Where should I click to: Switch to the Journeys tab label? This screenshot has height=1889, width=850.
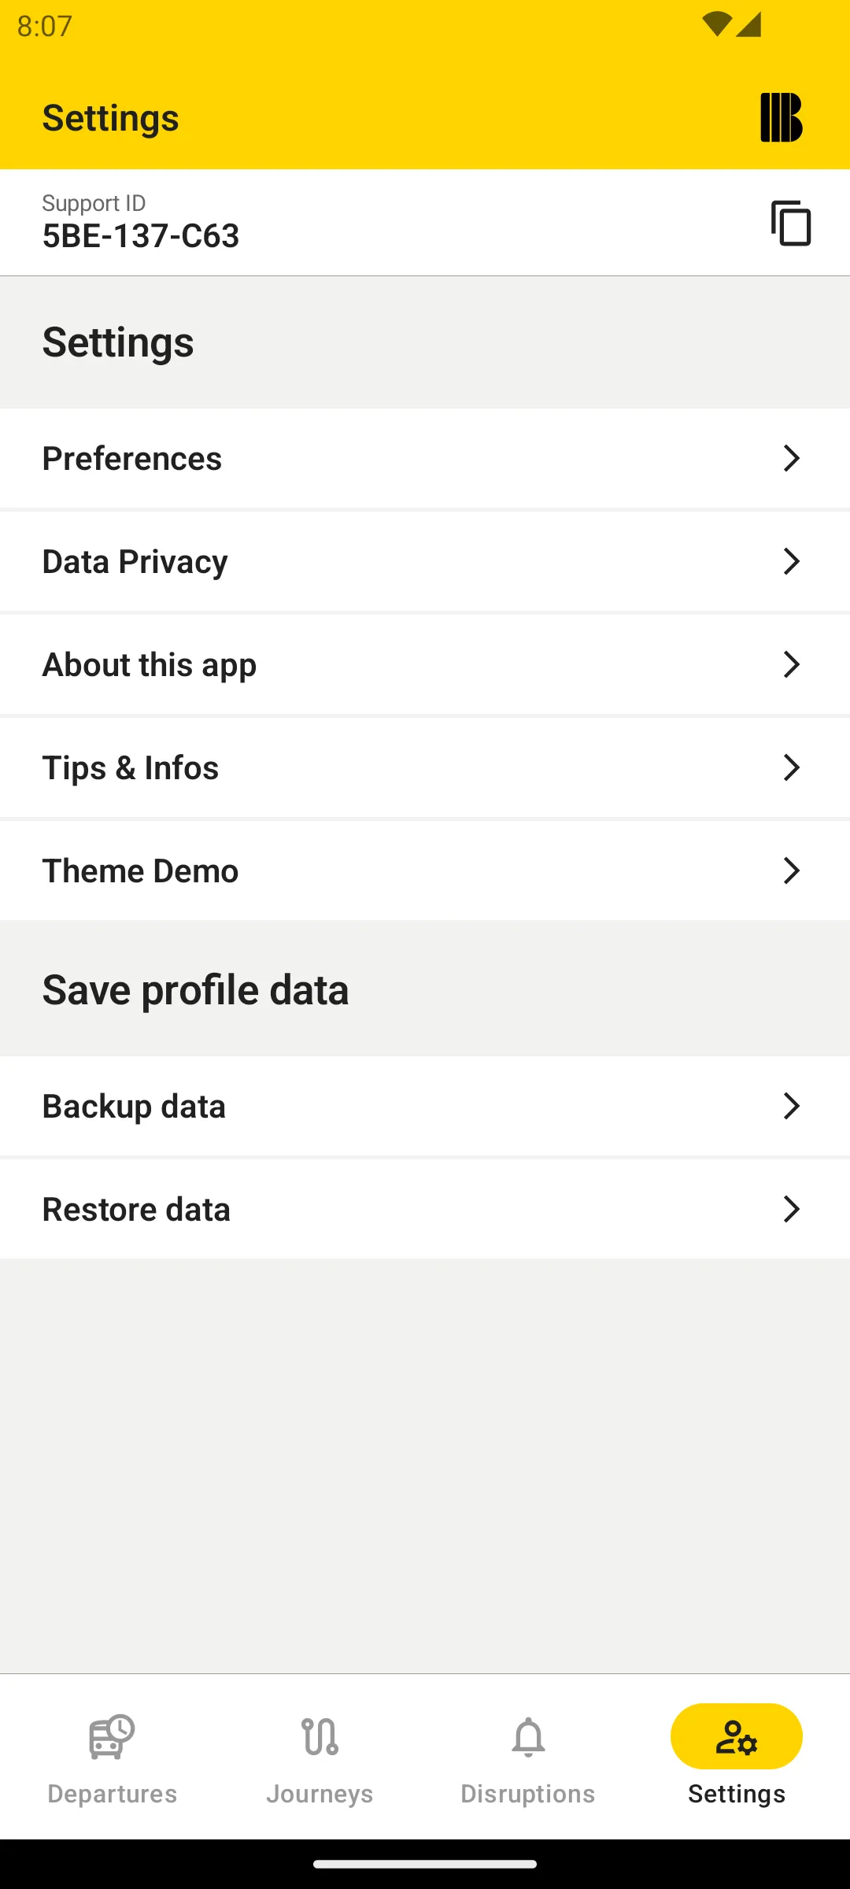320,1794
